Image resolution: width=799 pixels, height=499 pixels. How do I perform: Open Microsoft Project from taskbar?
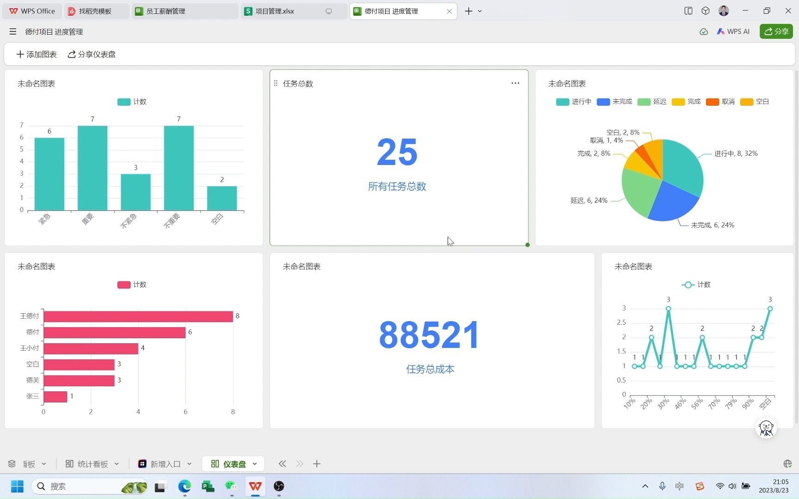(x=208, y=486)
